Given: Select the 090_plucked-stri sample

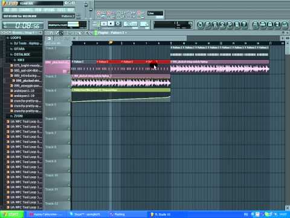Looking at the screenshot, I should pos(27,81).
